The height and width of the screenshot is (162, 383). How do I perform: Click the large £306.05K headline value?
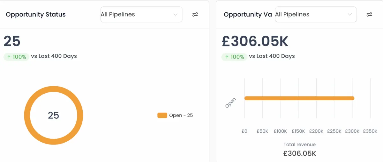255,41
